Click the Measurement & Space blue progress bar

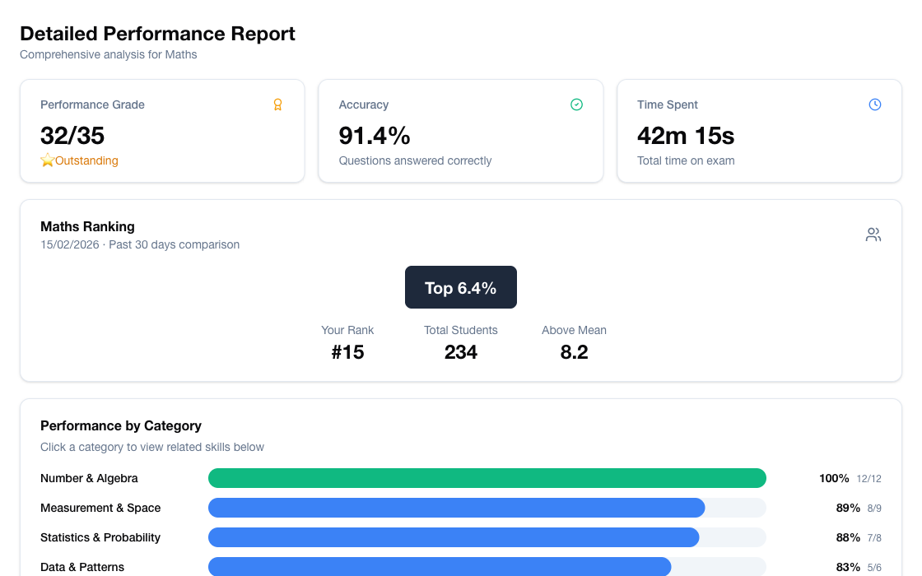457,508
